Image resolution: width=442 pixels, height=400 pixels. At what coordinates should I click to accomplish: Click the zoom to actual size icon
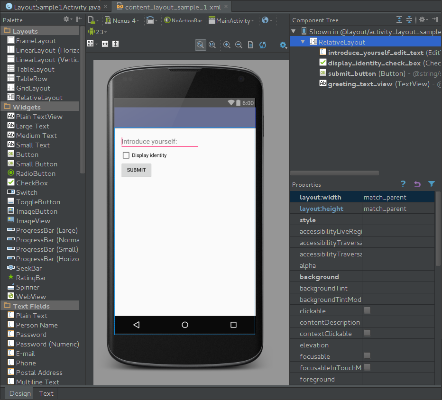(x=212, y=45)
